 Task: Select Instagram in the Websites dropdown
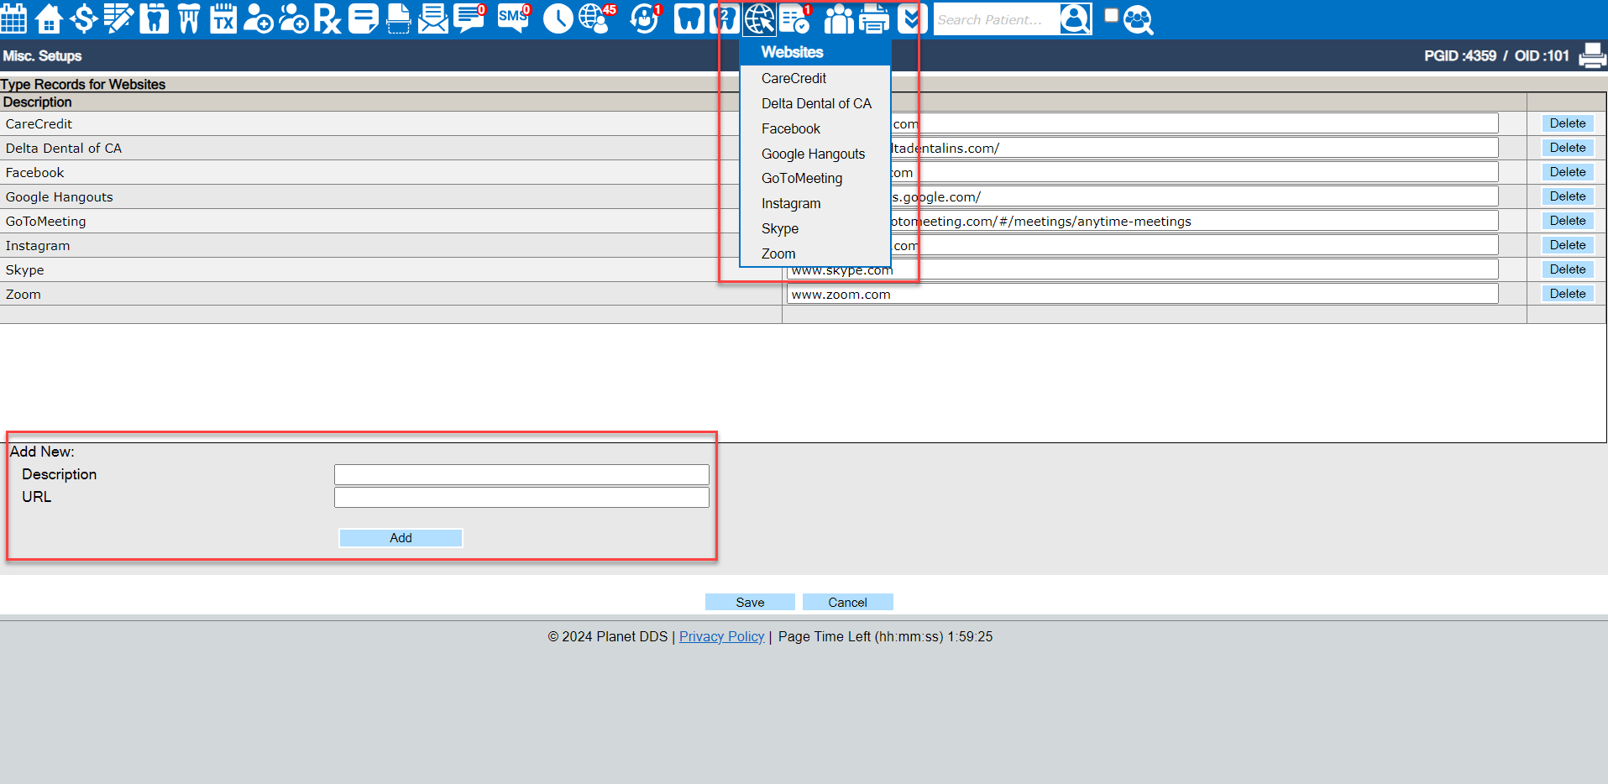click(x=790, y=203)
